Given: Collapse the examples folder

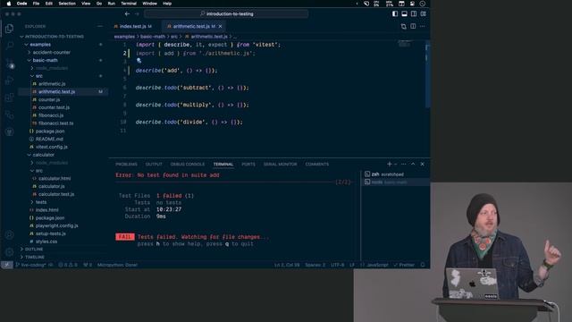Looking at the screenshot, I should click(x=40, y=45).
